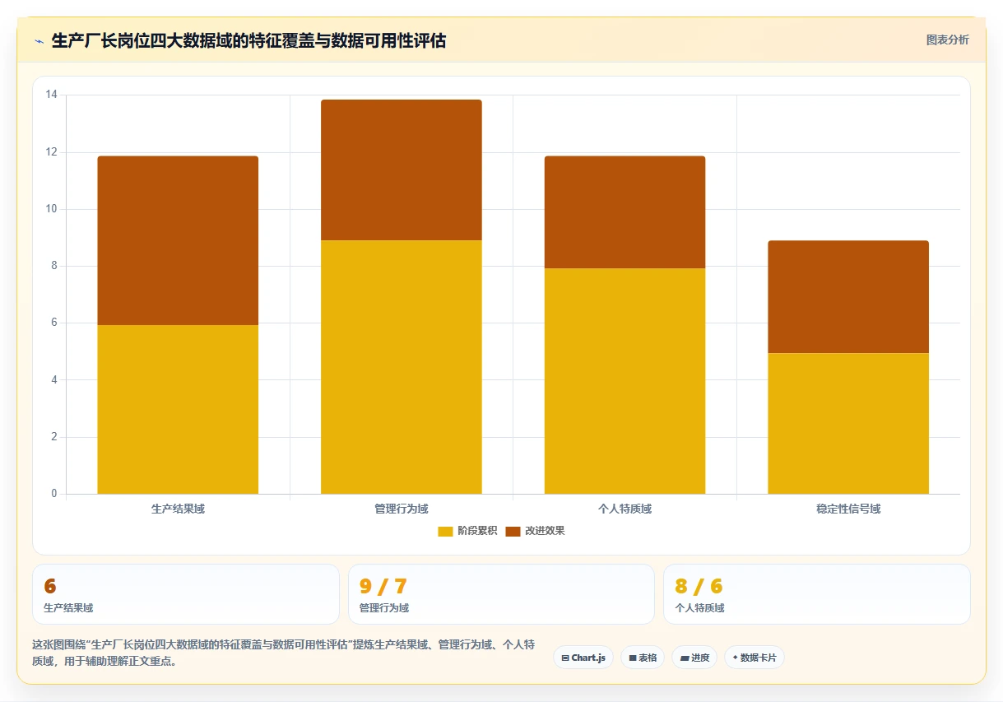Click the brown bar segment for 管理行为域
This screenshot has height=702, width=1003.
[402, 170]
